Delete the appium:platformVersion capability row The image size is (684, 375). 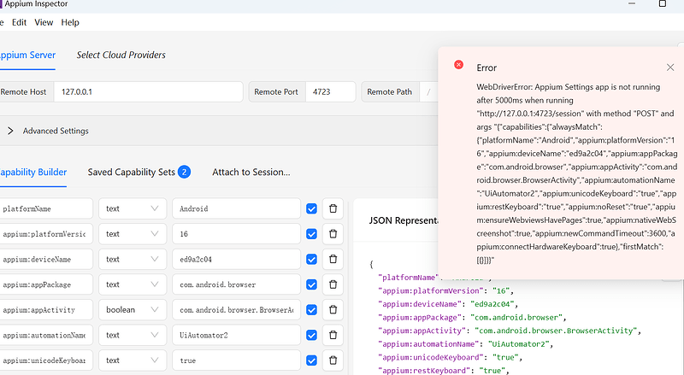coord(333,233)
